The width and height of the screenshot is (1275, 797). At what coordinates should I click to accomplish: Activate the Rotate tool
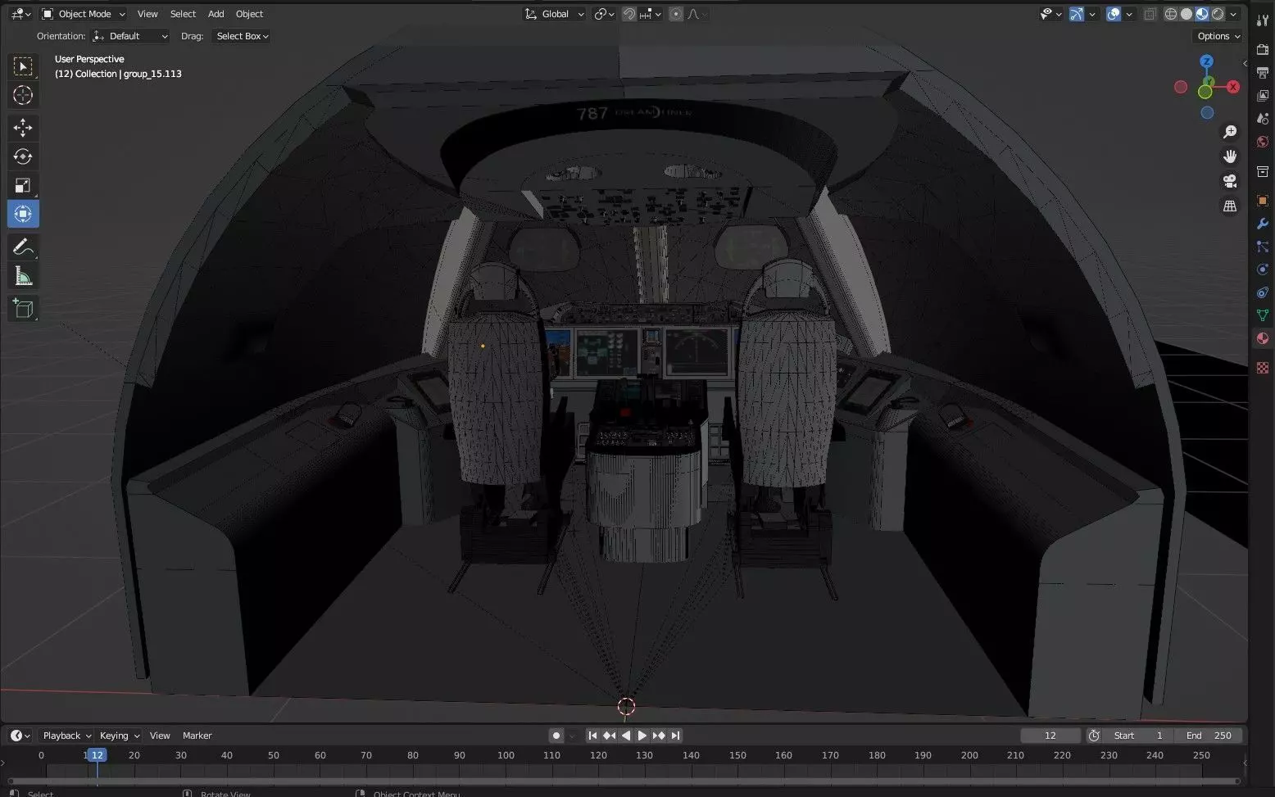coord(23,156)
